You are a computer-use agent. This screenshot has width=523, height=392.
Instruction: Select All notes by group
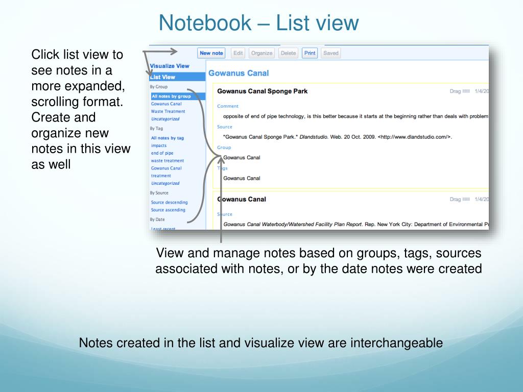[x=178, y=96]
